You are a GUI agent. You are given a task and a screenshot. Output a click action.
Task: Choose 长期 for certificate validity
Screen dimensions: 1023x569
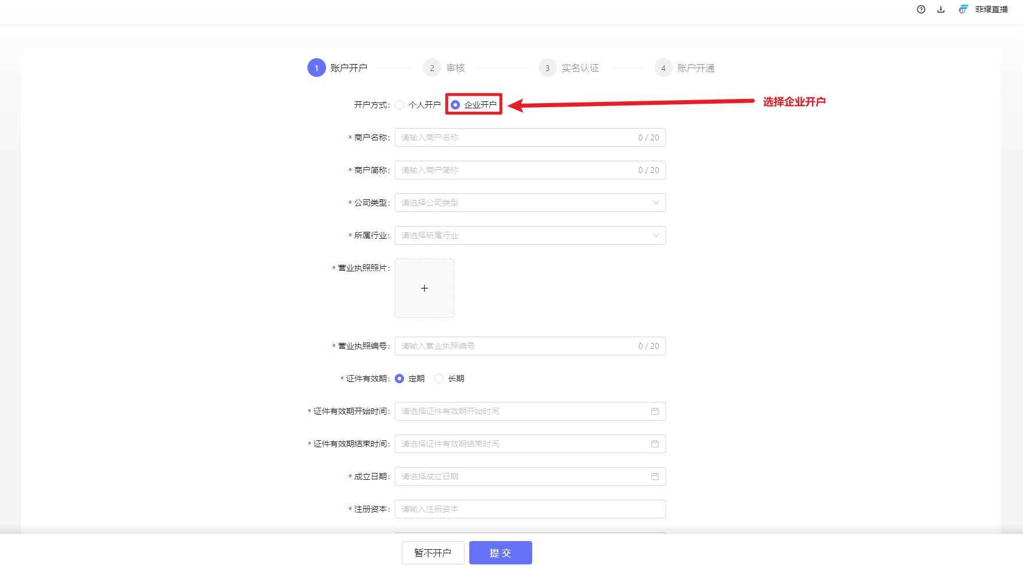439,379
